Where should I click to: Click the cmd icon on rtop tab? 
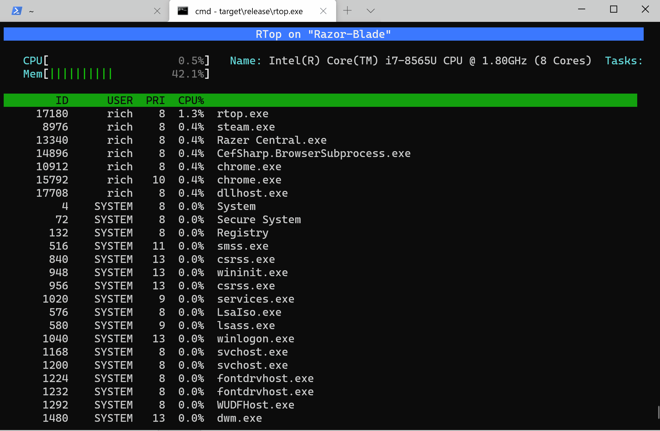pos(183,11)
